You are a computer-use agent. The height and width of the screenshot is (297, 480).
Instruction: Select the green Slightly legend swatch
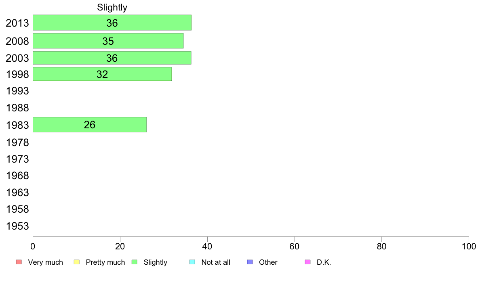[135, 262]
